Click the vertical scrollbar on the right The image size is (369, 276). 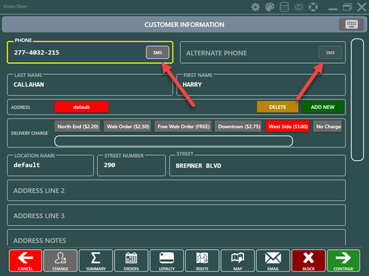point(357,100)
